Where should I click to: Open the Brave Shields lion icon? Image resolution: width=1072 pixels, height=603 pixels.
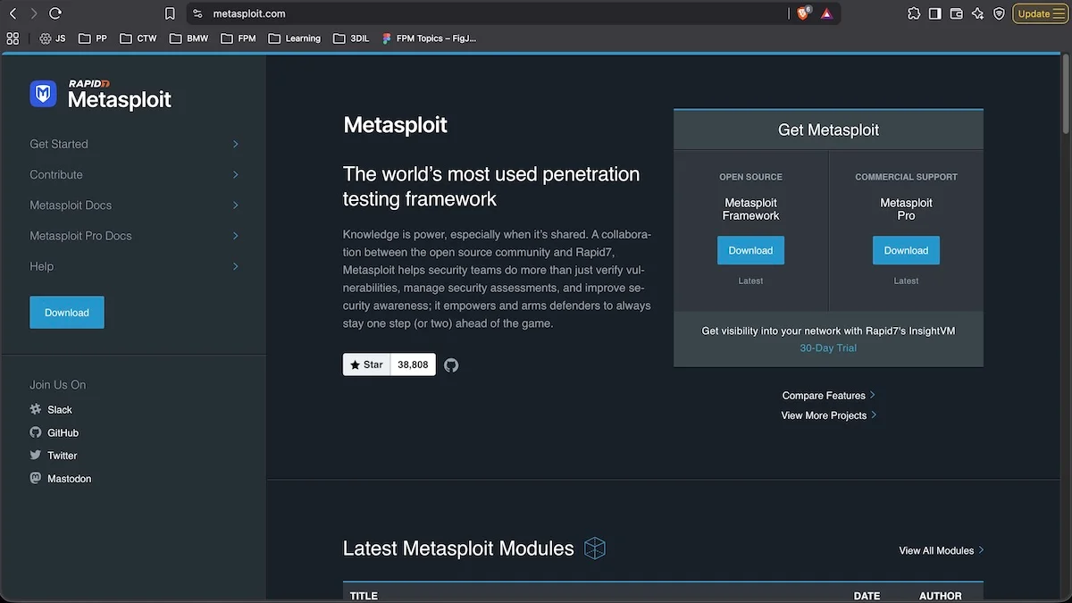click(803, 13)
